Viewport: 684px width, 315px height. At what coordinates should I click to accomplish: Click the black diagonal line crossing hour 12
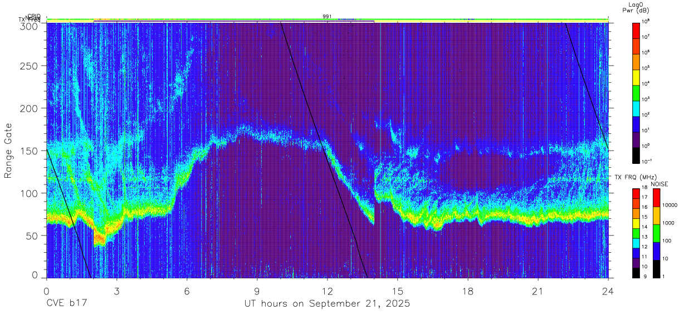click(323, 150)
